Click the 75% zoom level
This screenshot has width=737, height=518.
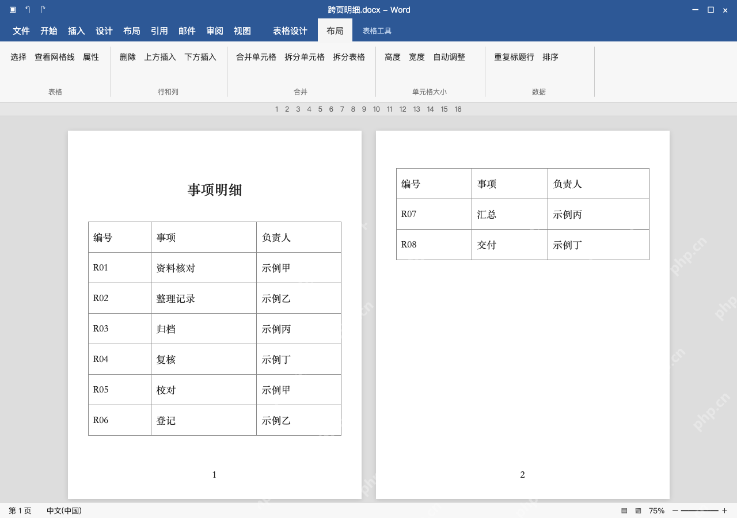pyautogui.click(x=656, y=511)
